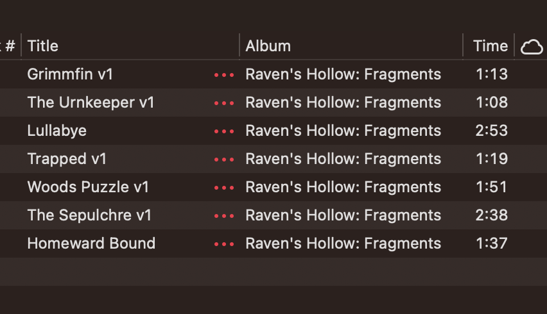Show the ellipsis menu for Woods Puzzle v1
This screenshot has width=547, height=314.
pos(224,188)
